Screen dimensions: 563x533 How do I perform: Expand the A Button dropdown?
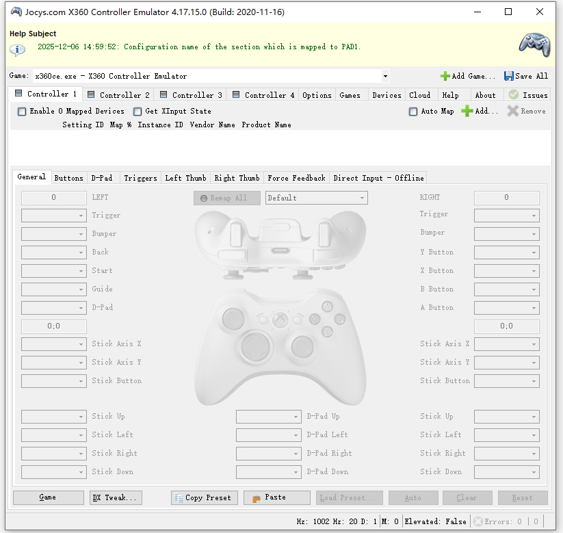click(x=507, y=308)
